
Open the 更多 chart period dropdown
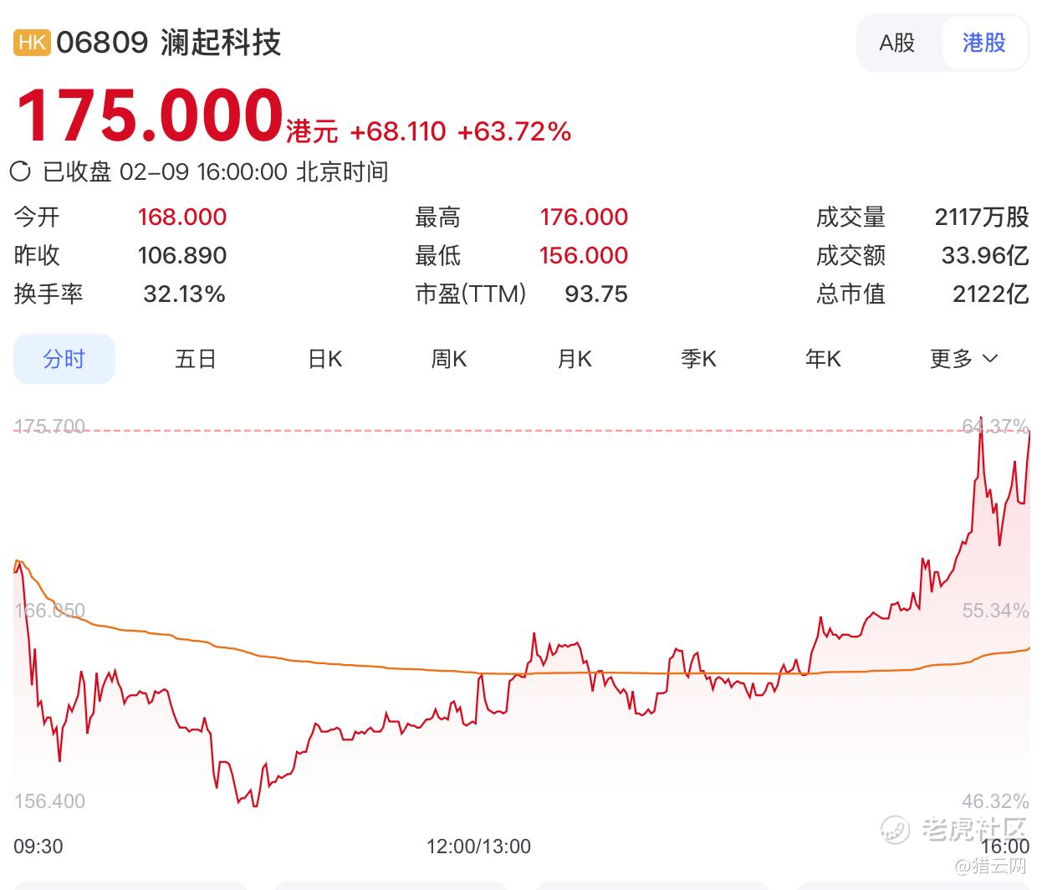pos(963,359)
